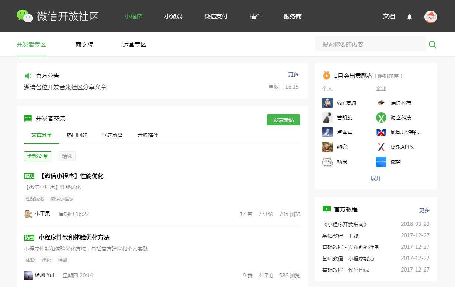Image resolution: width=455 pixels, height=287 pixels.
Task: Switch to 开发者专区 tab
Action: click(x=31, y=45)
